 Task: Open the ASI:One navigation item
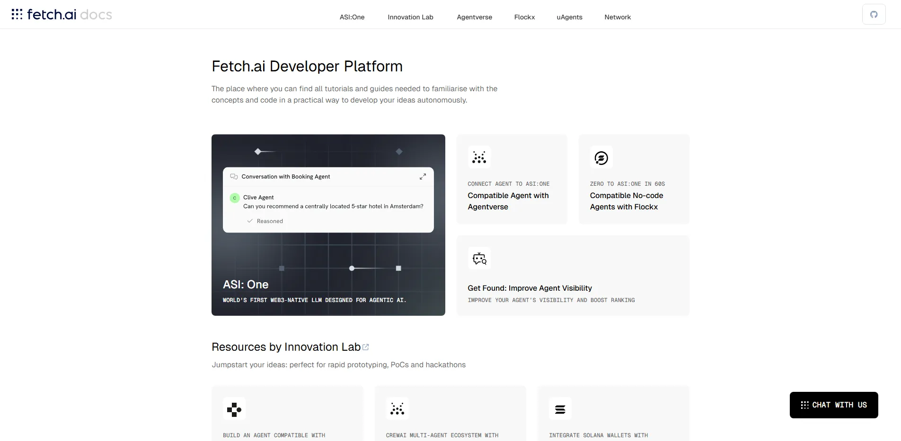coord(352,17)
